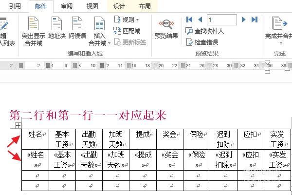Click 检查错误 check for errors

[x=202, y=42]
